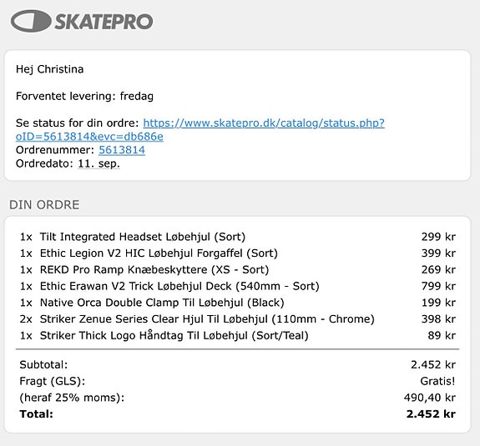The image size is (480, 446).
Task: Click the 490,40 kr moms amount
Action: 430,398
